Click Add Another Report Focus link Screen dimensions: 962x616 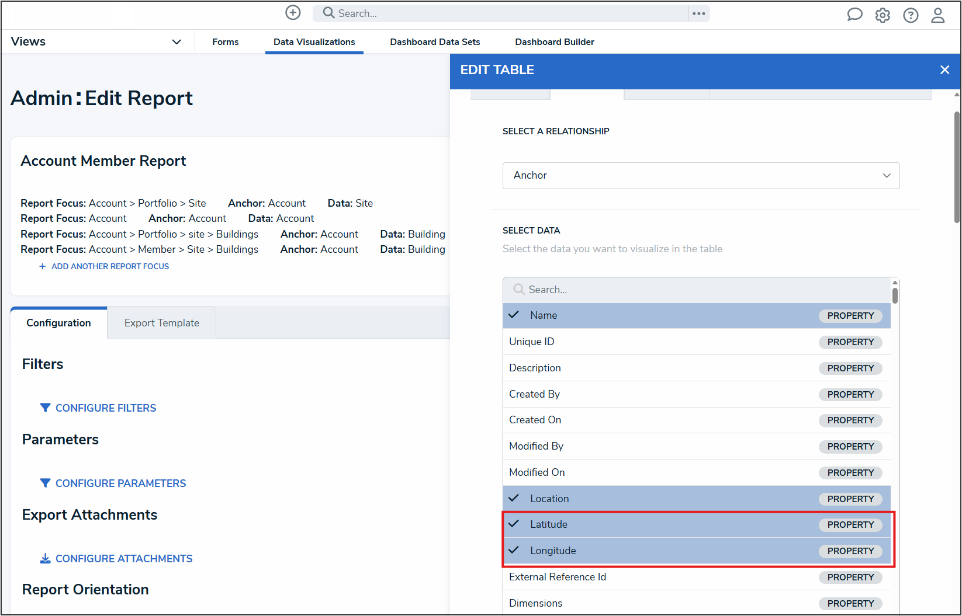click(110, 266)
